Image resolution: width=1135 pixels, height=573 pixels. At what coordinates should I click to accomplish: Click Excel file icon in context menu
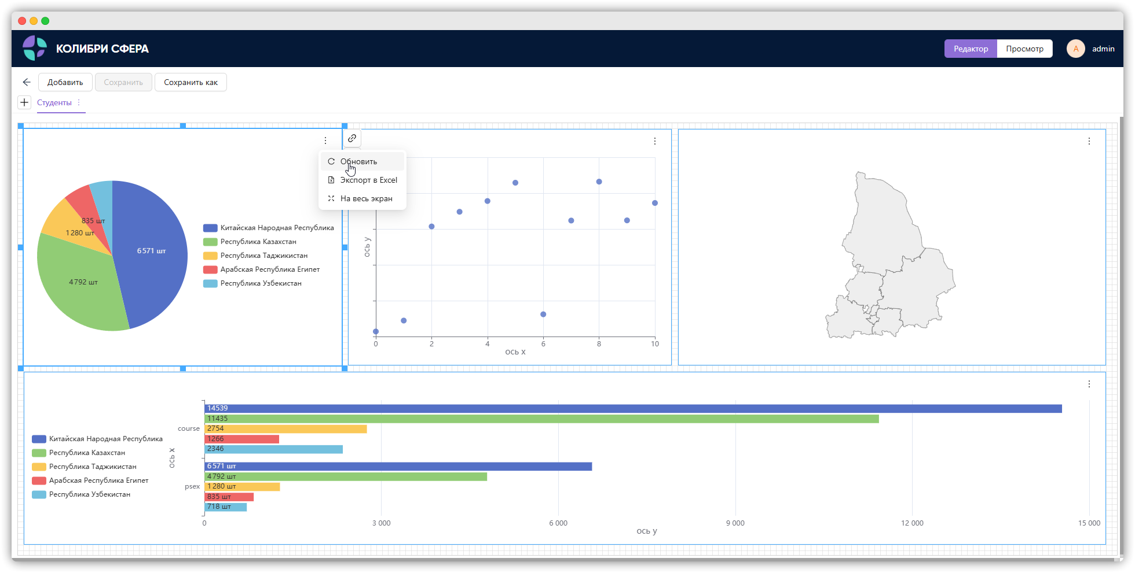331,180
